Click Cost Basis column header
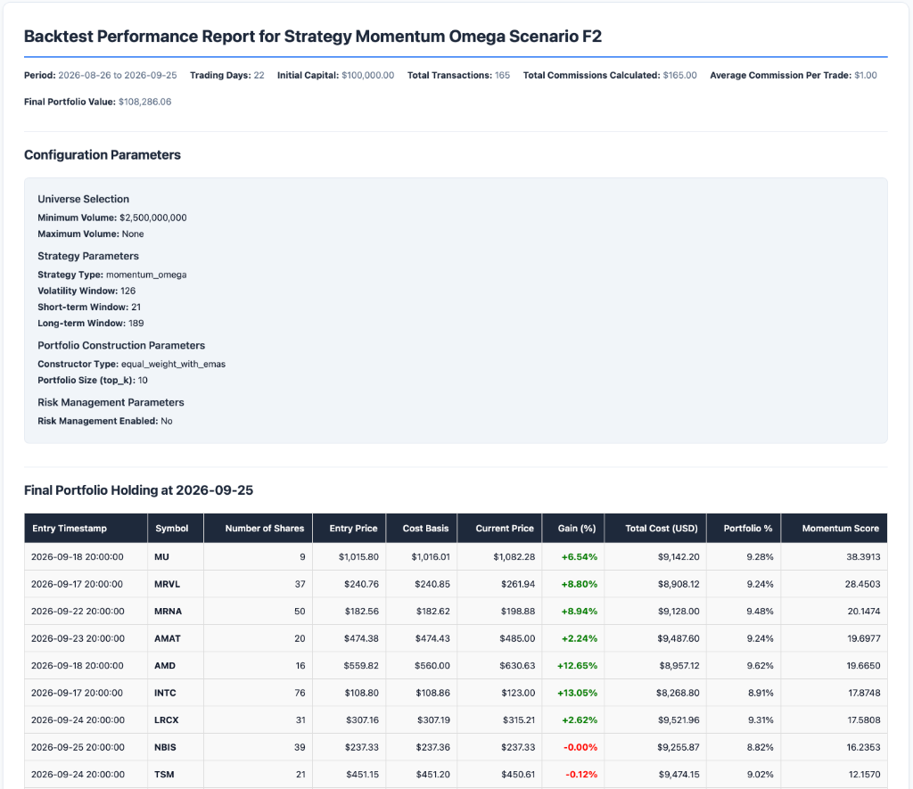This screenshot has height=789, width=913. pyautogui.click(x=421, y=528)
